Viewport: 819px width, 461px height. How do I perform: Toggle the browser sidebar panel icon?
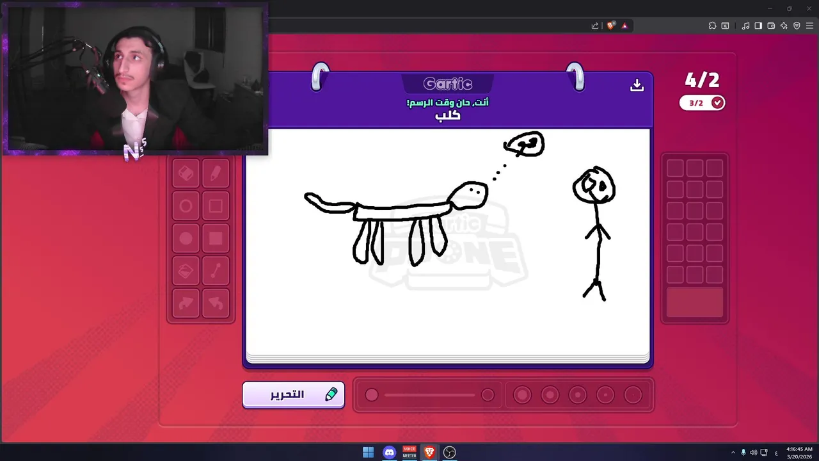click(758, 26)
